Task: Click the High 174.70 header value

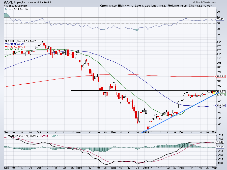Action: [125, 6]
